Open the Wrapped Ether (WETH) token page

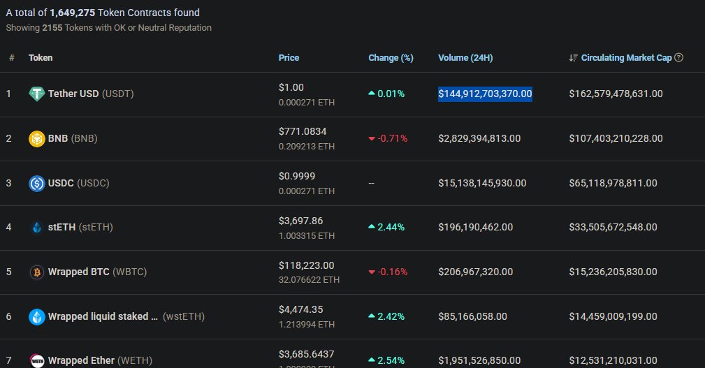click(100, 360)
